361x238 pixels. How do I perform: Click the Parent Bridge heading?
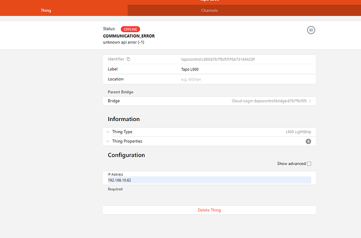point(120,92)
